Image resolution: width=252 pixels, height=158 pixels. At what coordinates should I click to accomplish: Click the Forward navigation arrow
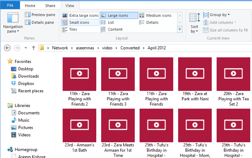pyautogui.click(x=17, y=48)
